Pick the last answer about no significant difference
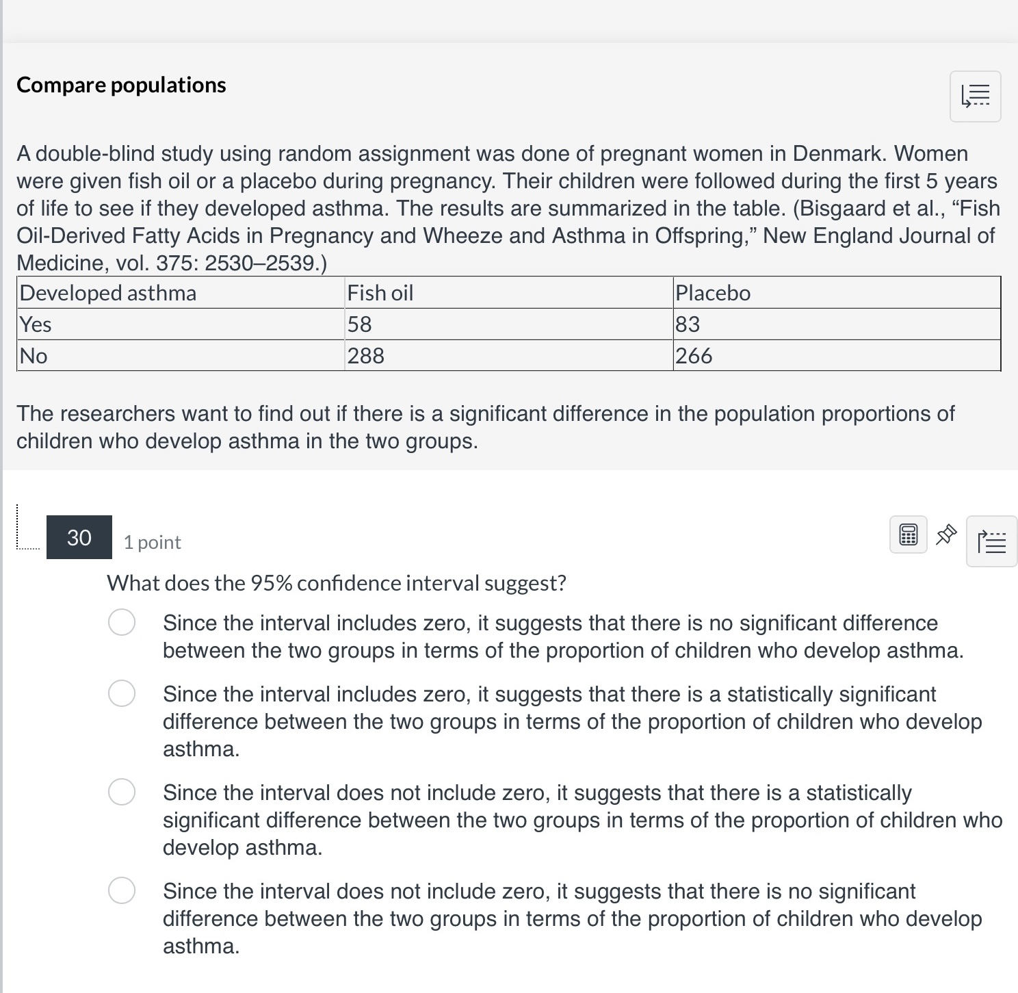The width and height of the screenshot is (1018, 993). (120, 890)
